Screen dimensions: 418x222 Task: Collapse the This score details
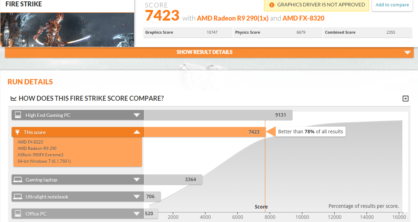click(x=137, y=132)
